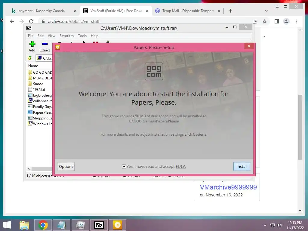Image resolution: width=308 pixels, height=231 pixels.
Task: Click the Chrome taskbar icon
Action: [x=43, y=225]
